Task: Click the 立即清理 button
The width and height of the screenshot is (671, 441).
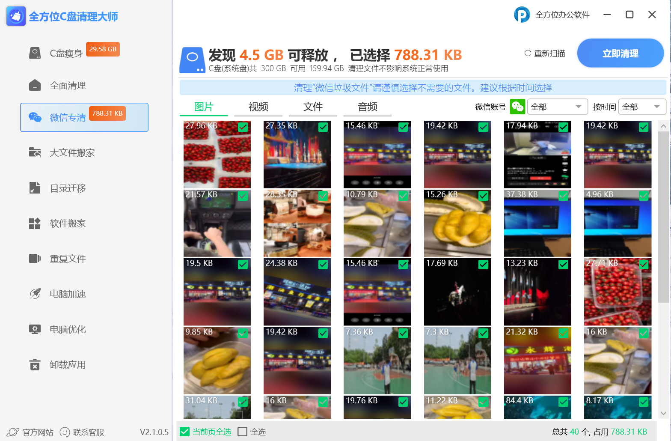Action: pyautogui.click(x=620, y=54)
